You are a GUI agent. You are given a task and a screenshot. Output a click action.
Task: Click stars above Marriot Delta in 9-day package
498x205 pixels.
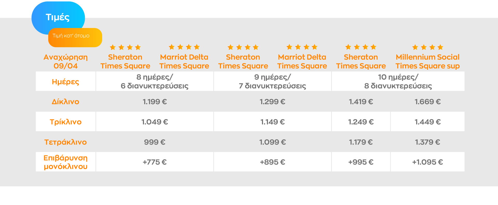302,47
